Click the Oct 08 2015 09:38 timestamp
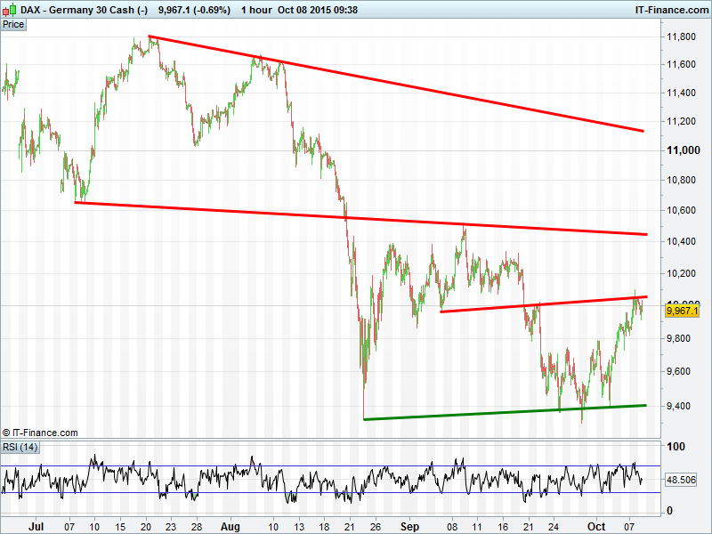The width and height of the screenshot is (712, 534). (318, 10)
